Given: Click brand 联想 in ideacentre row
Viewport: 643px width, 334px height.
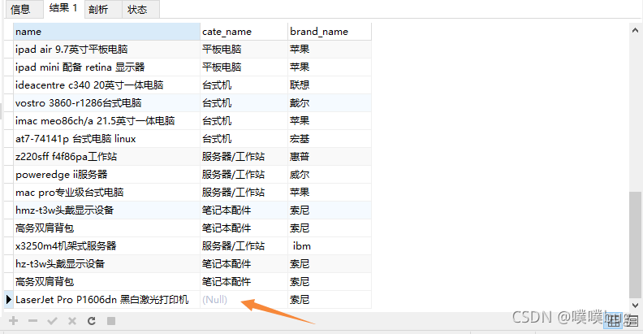Looking at the screenshot, I should [x=330, y=85].
